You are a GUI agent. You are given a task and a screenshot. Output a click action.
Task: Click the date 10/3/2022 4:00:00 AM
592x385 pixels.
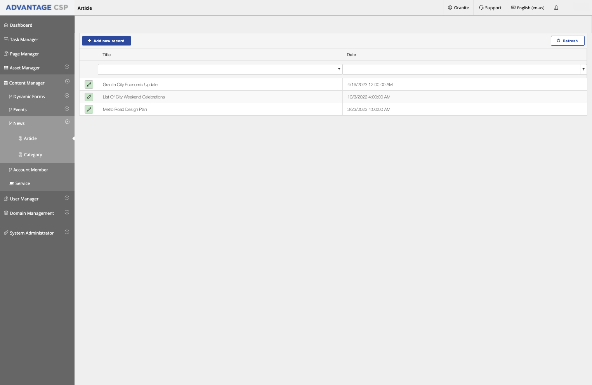[369, 97]
